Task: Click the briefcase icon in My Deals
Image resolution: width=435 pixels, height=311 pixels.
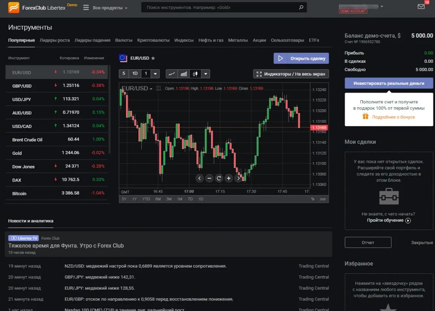Action: coord(389,196)
